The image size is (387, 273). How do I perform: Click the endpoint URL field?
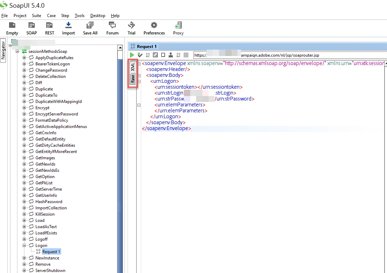(x=290, y=55)
